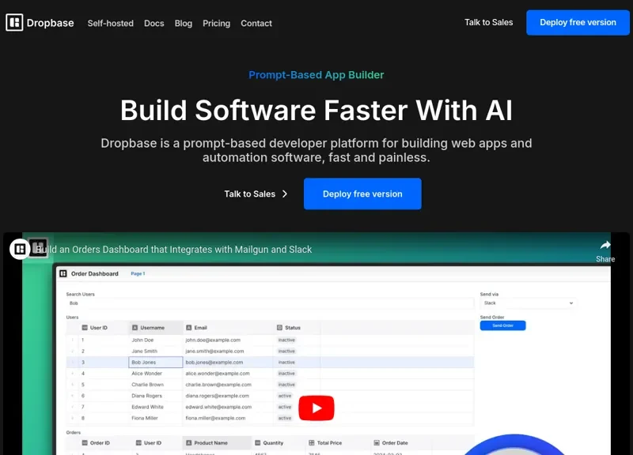Click fiona.miller@example.com email cell
This screenshot has width=633, height=455.
tap(228, 418)
